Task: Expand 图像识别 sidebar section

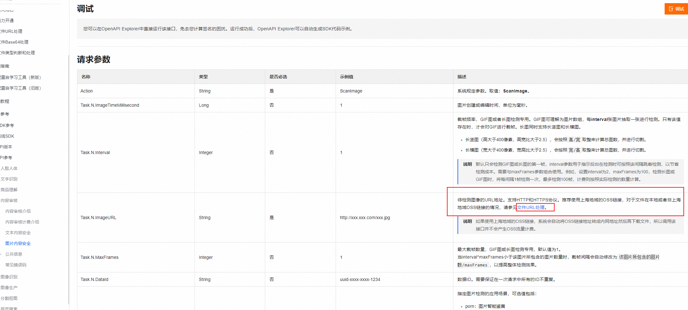Action: pos(9,277)
